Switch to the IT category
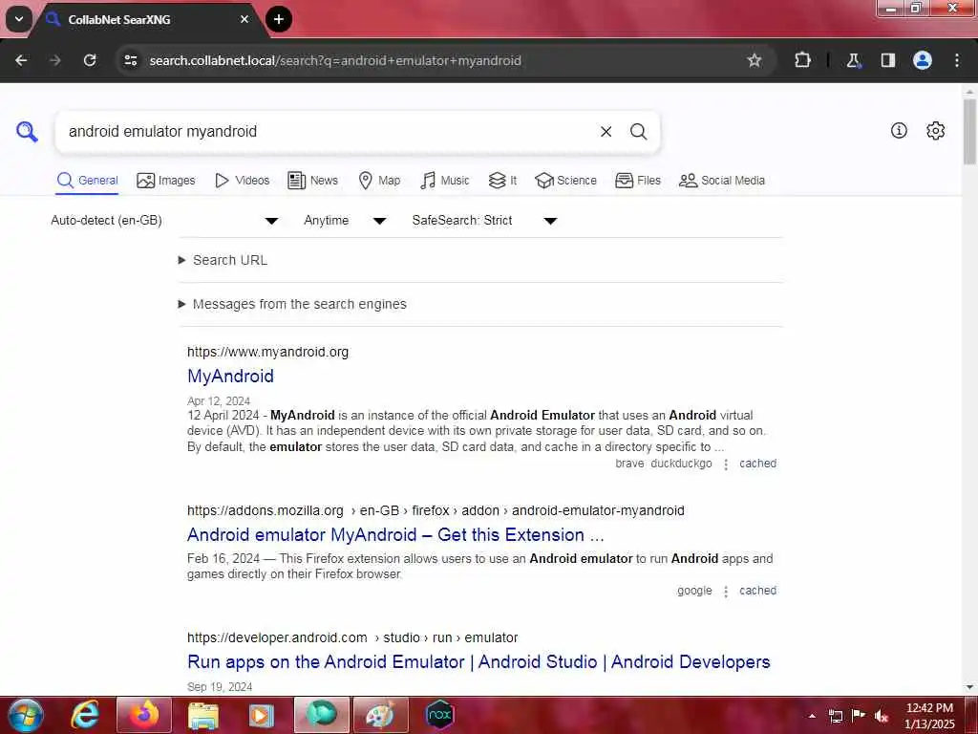Viewport: 978px width, 734px height. coord(502,181)
